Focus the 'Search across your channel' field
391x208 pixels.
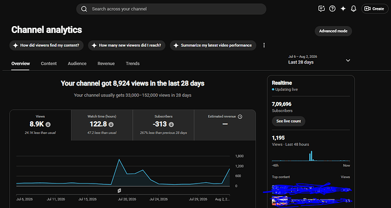click(x=171, y=9)
